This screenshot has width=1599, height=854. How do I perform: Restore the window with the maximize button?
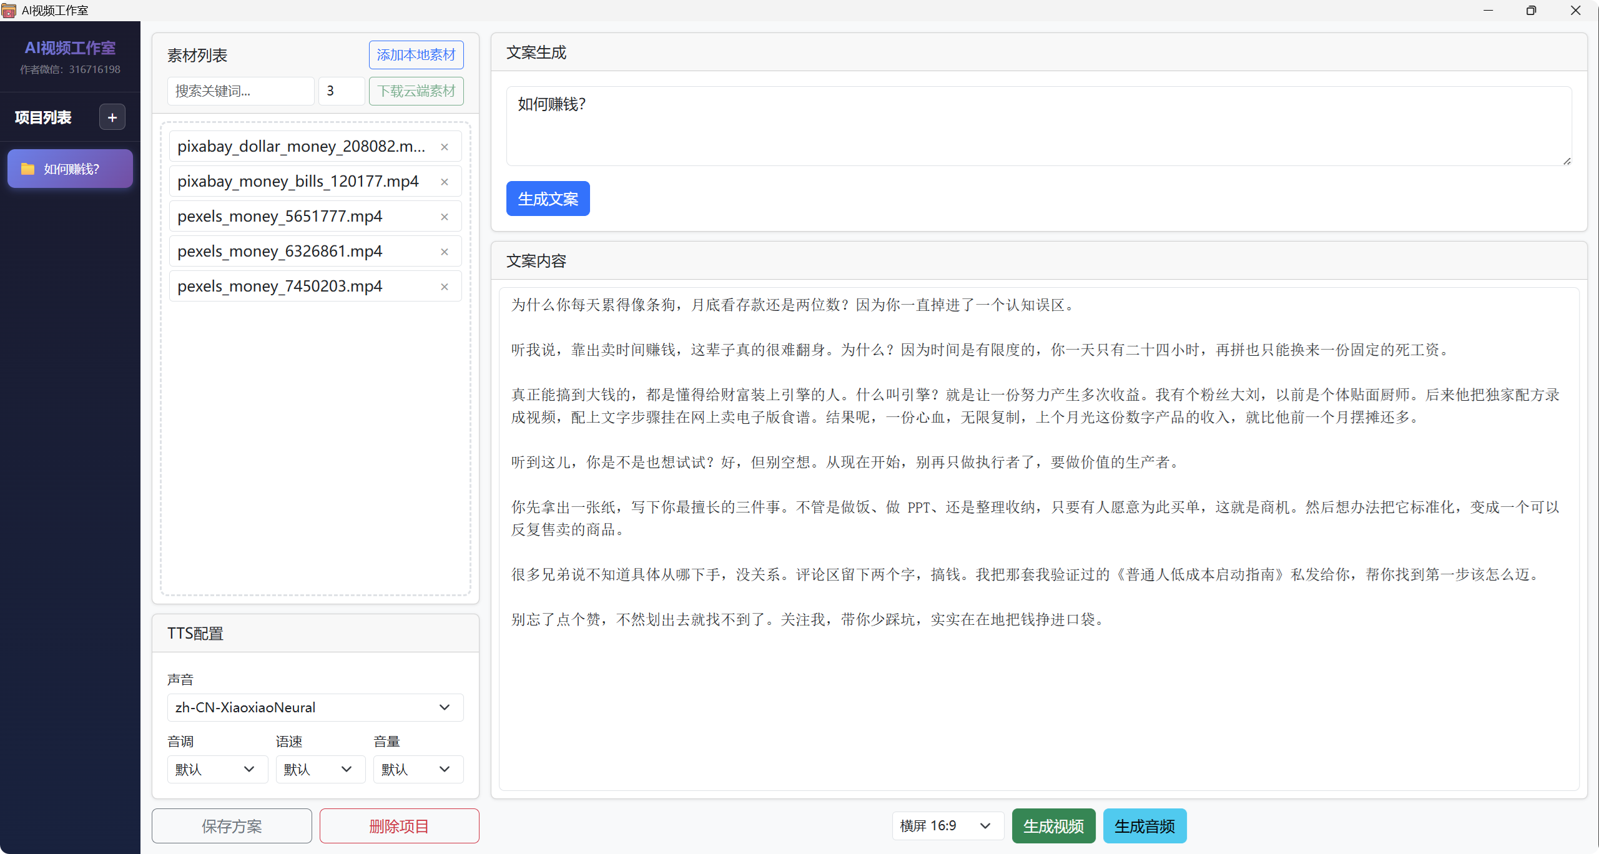click(x=1531, y=11)
